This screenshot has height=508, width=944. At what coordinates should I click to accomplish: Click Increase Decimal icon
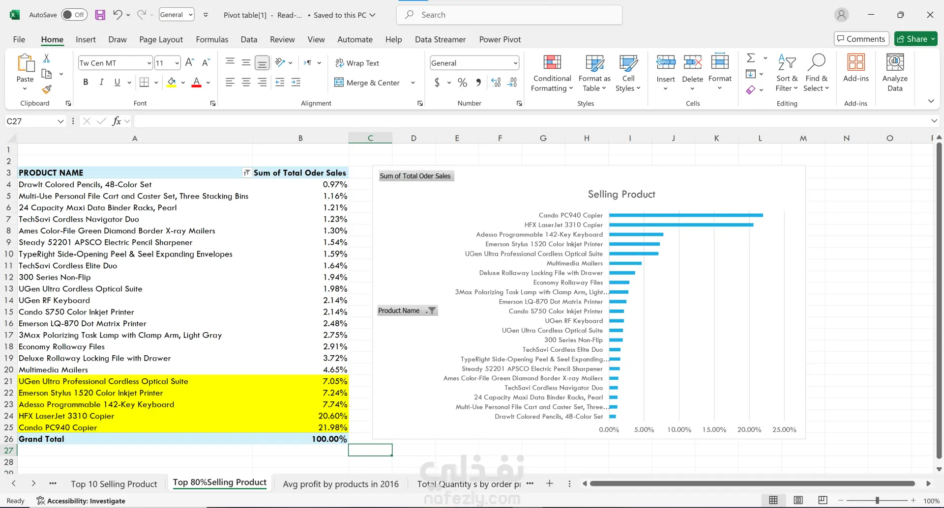[496, 83]
